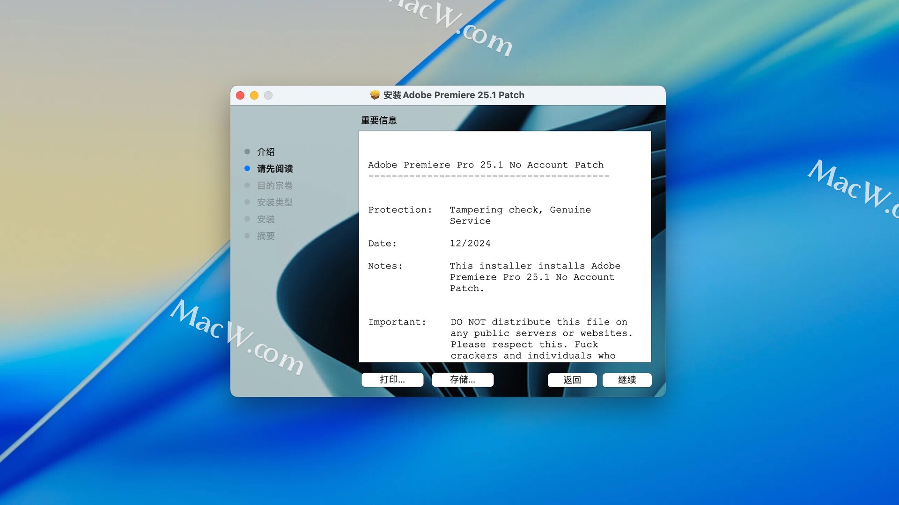Minimize the installer window with yellow button
Viewport: 899px width, 505px height.
254,95
